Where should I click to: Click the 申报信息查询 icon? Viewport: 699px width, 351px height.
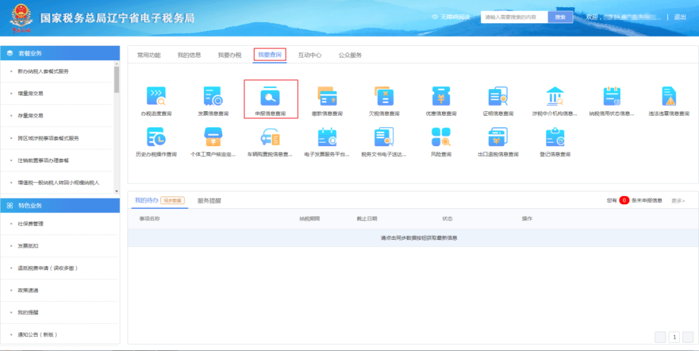pos(270,97)
